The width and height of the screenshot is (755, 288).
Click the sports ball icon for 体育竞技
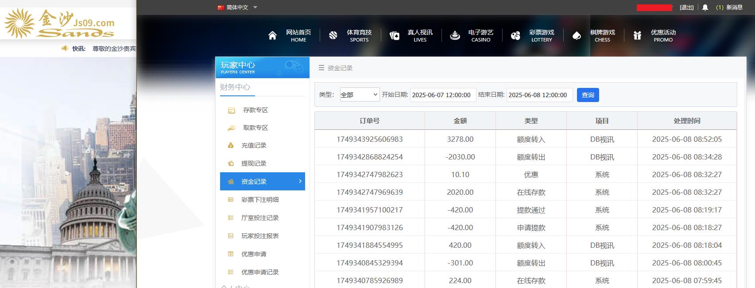[x=333, y=36]
